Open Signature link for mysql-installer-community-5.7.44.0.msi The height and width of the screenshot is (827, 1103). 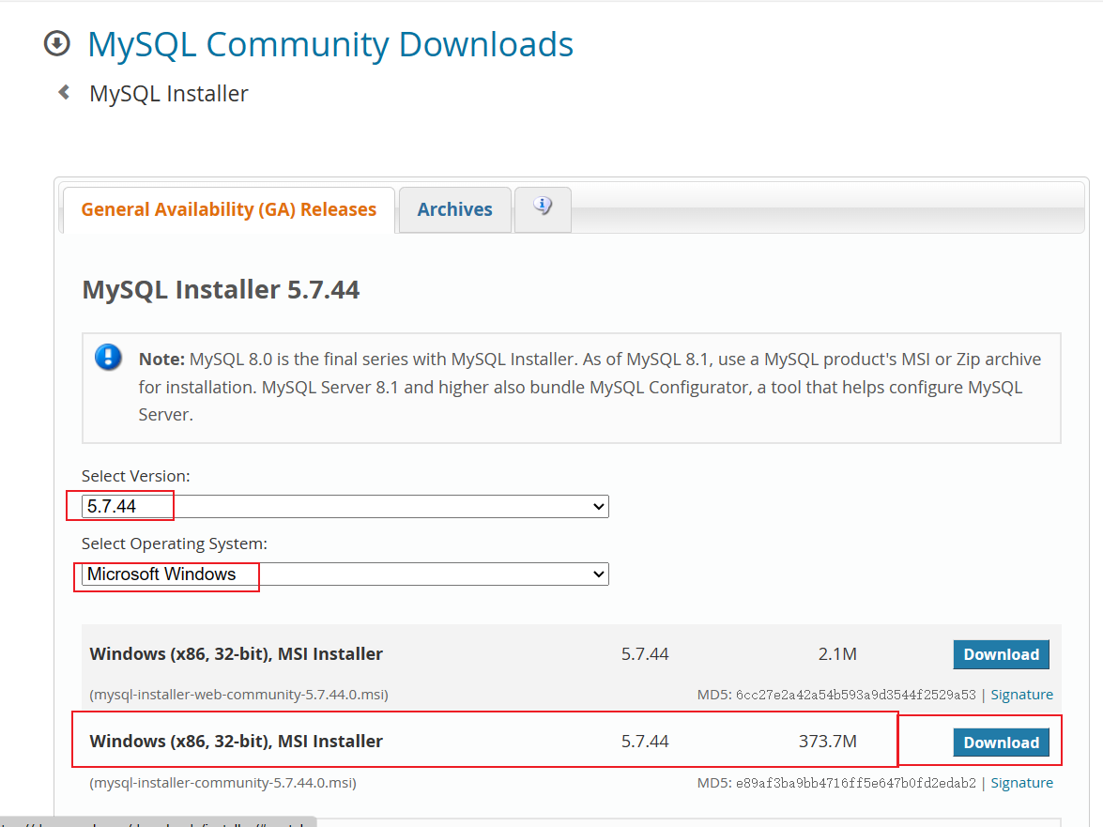tap(1021, 783)
